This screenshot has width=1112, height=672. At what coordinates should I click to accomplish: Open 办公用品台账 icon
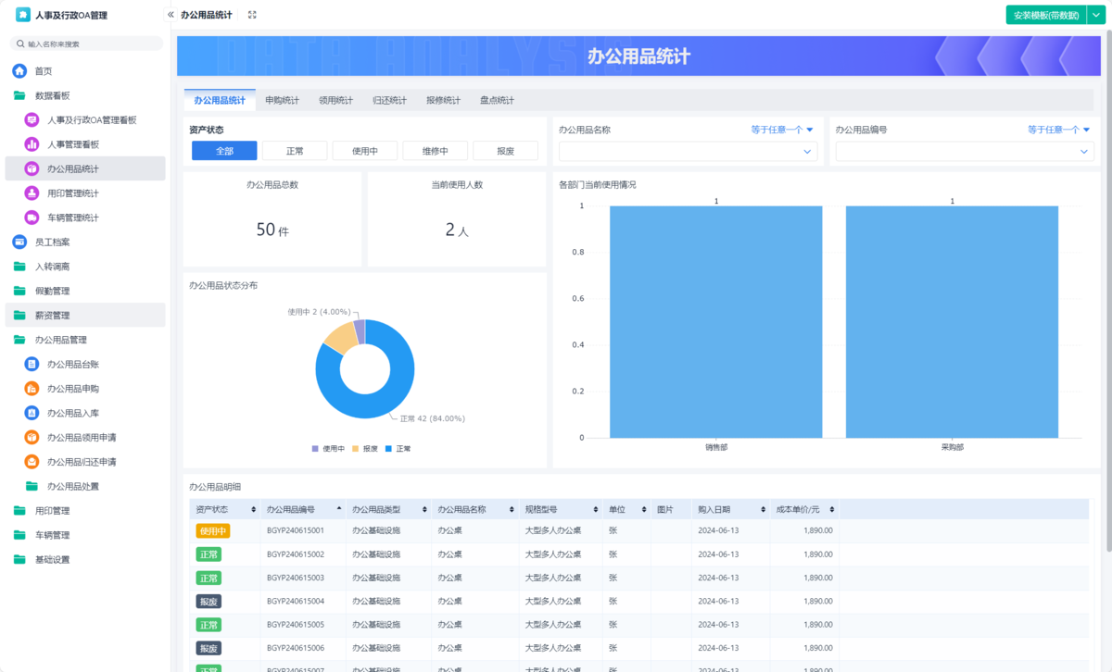click(x=32, y=364)
